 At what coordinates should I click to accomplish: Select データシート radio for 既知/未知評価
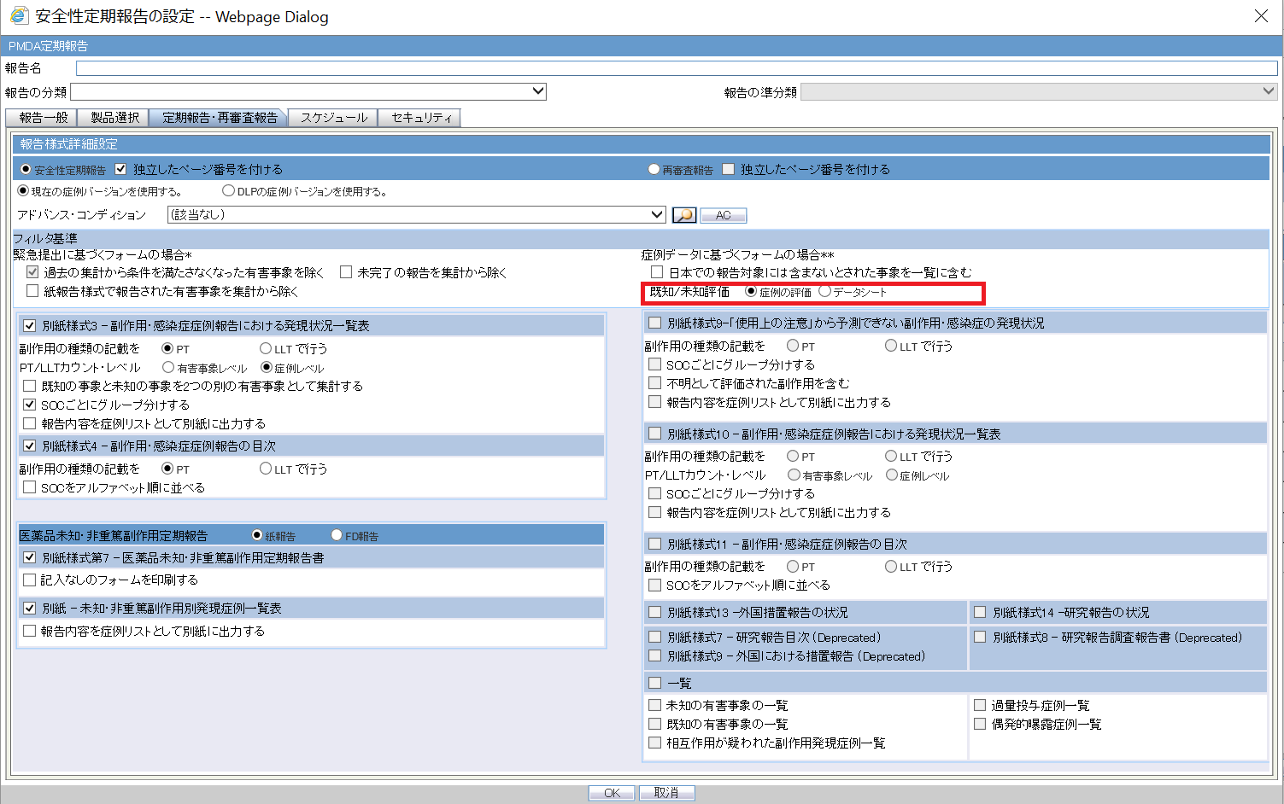coord(824,292)
